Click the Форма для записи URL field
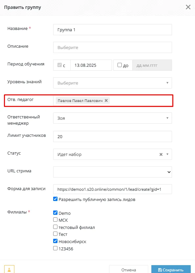 coord(113,189)
